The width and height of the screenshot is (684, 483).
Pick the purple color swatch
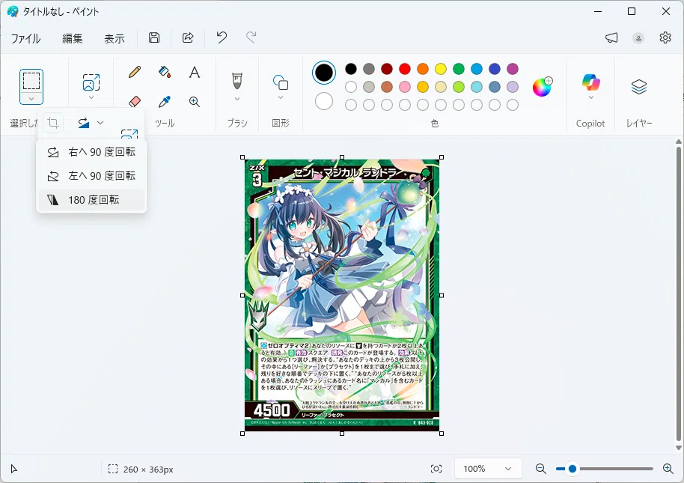click(x=513, y=68)
